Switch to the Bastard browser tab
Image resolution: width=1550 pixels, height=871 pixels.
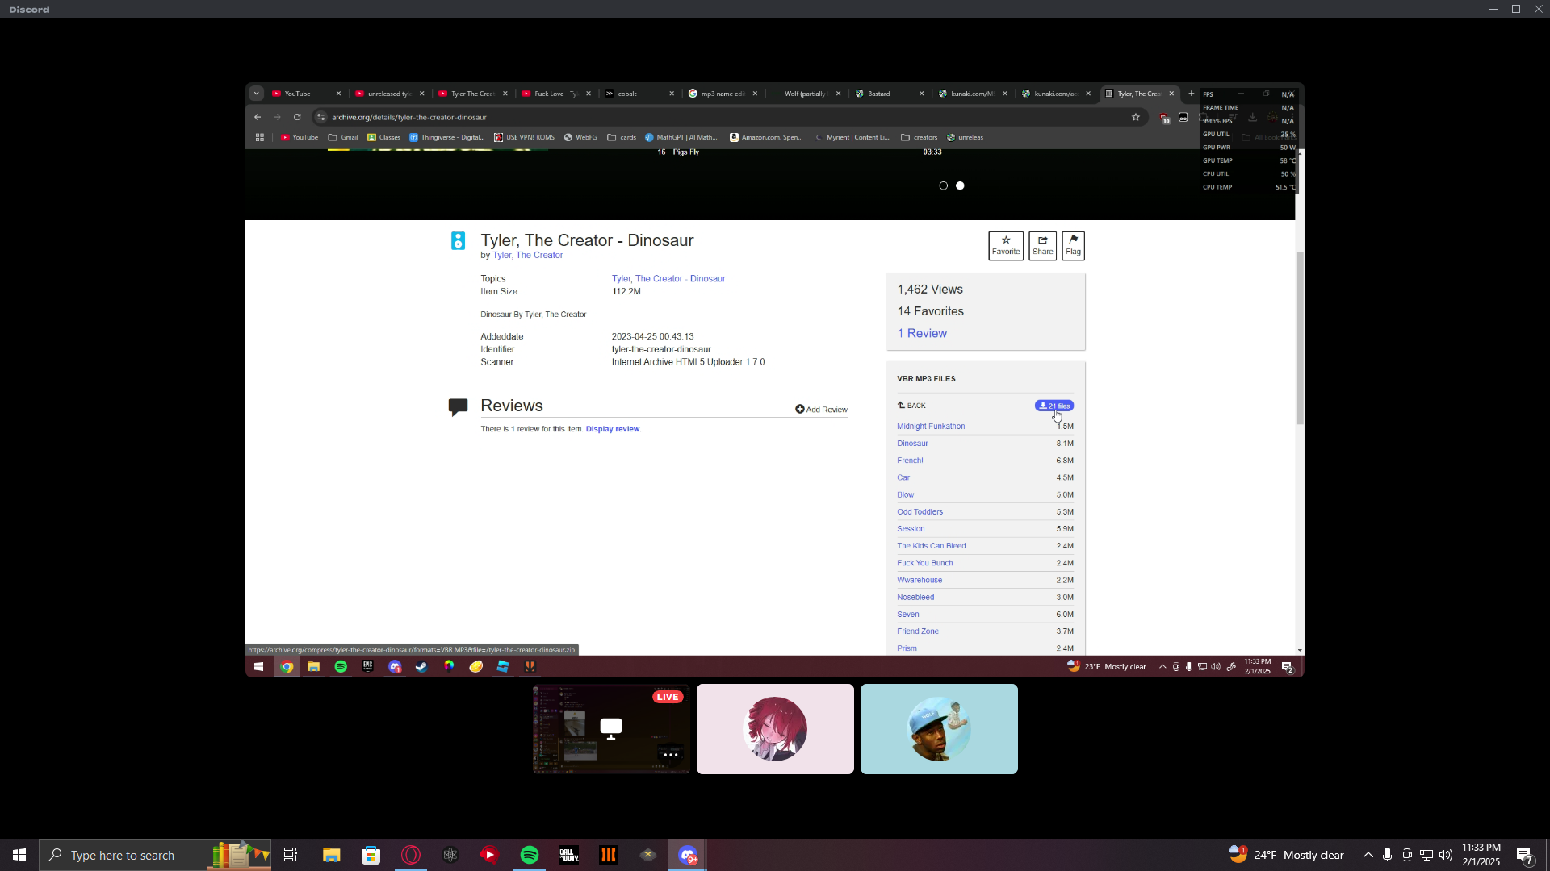tap(878, 94)
